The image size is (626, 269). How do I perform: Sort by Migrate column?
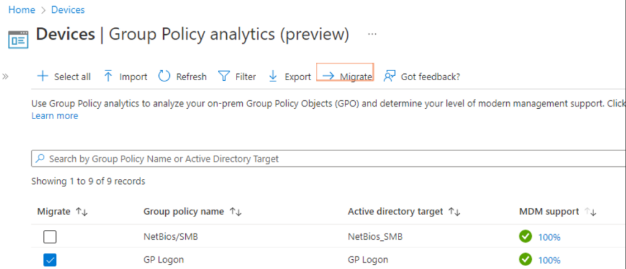tap(82, 212)
